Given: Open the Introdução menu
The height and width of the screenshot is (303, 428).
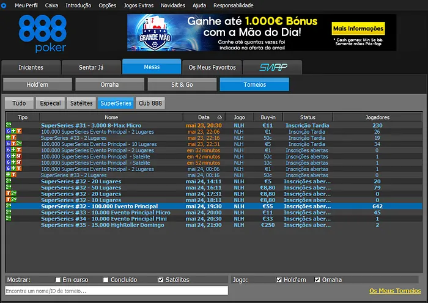Looking at the screenshot, I should point(78,5).
